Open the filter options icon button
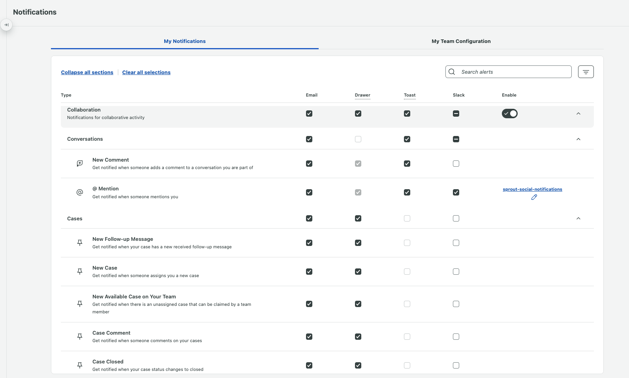Viewport: 629px width, 378px height. pos(586,72)
